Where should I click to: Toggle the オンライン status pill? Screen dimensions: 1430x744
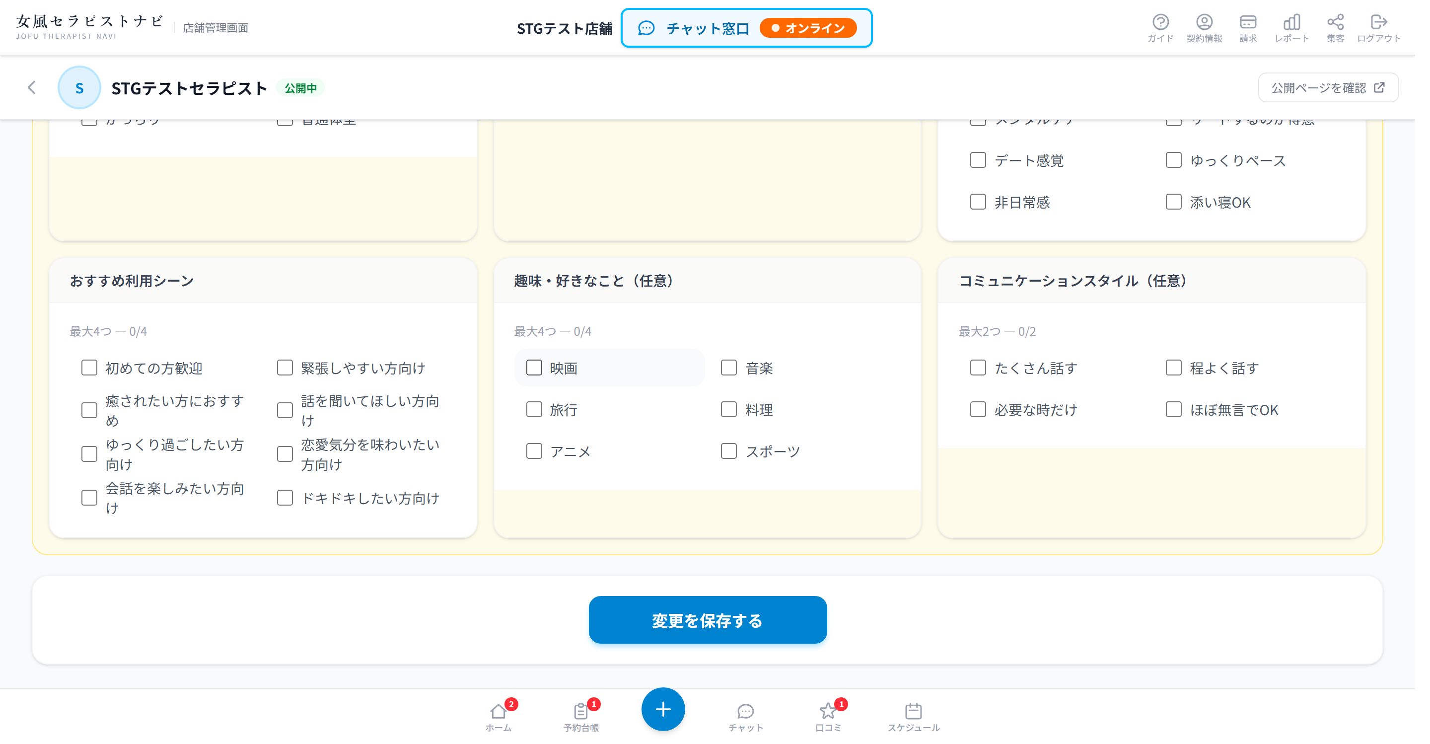pos(817,28)
